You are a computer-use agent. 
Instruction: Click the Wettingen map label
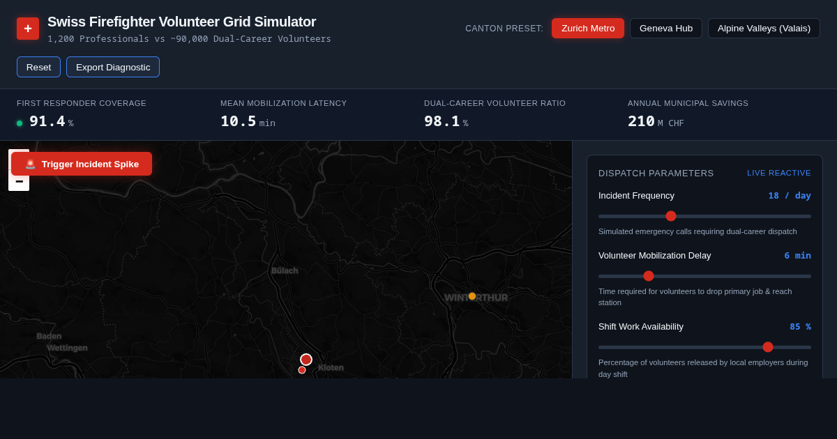[x=67, y=348]
